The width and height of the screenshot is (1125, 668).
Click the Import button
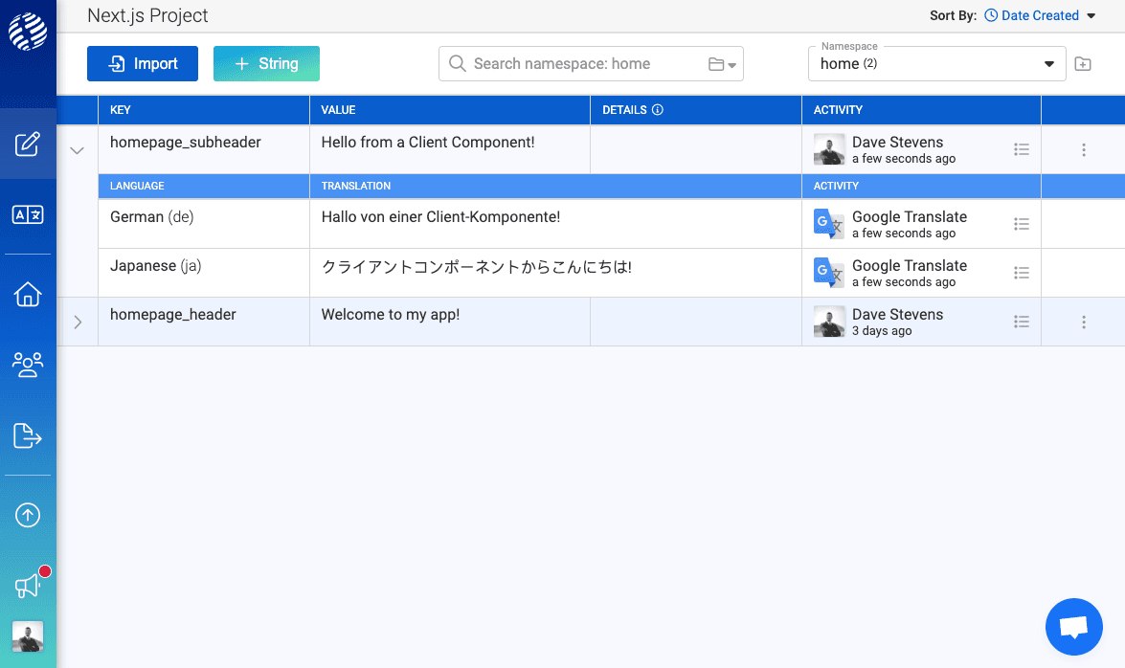(143, 64)
